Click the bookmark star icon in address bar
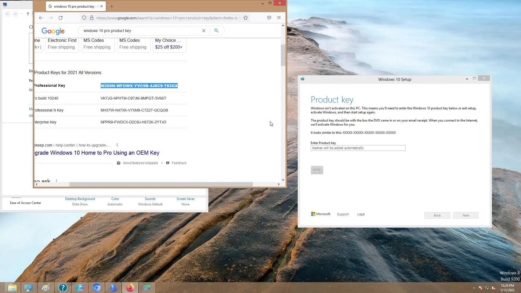This screenshot has height=293, width=521. click(246, 18)
